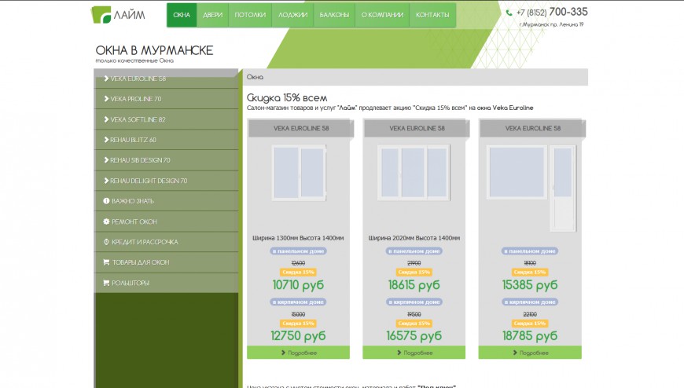Click Подробнее button under 18785 руб
Image resolution: width=684 pixels, height=388 pixels.
click(x=530, y=352)
